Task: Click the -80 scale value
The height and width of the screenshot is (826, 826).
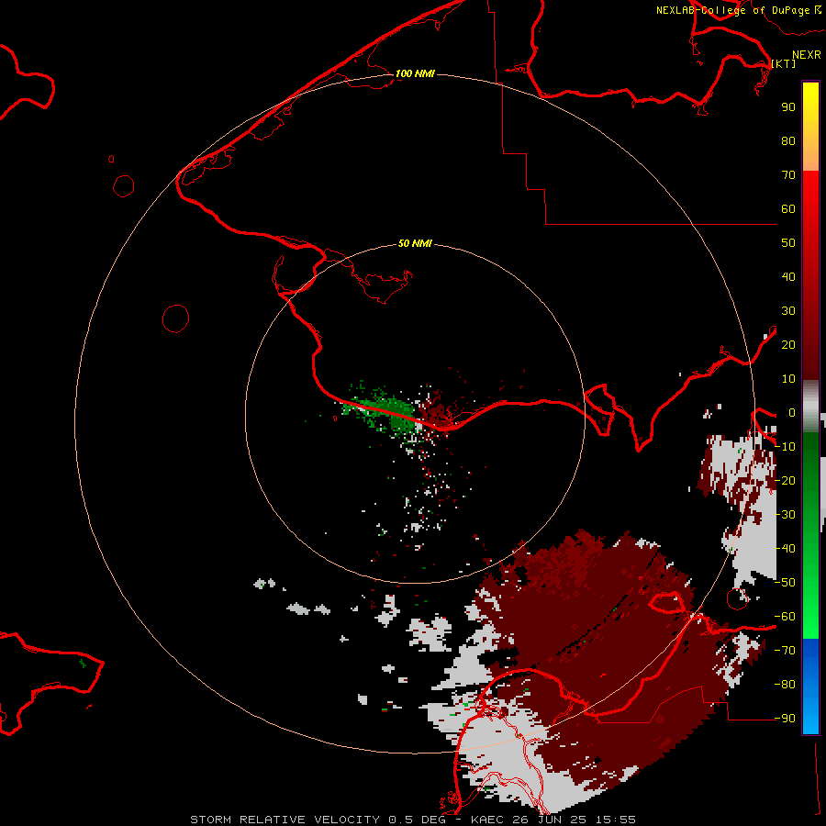Action: pos(785,685)
